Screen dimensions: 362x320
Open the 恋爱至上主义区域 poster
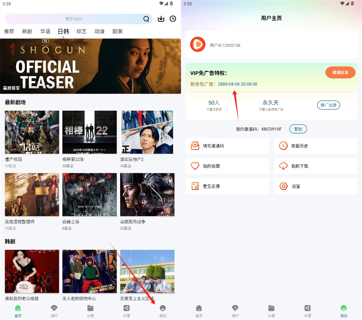pyautogui.click(x=147, y=271)
